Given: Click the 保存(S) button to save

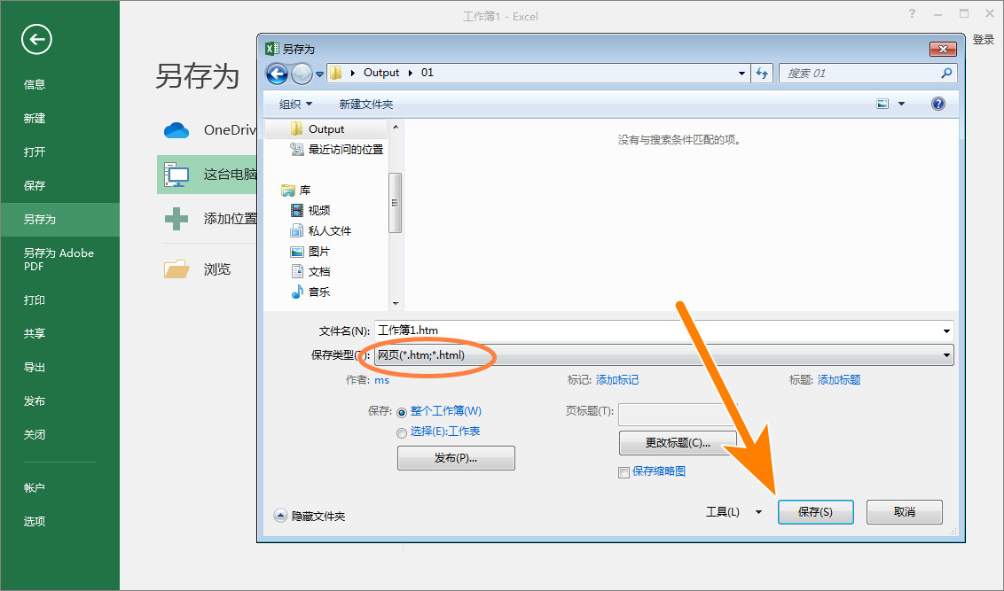Looking at the screenshot, I should tap(815, 511).
